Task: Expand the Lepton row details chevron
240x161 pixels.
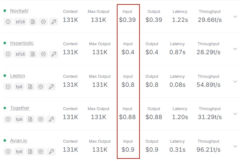Action: (235, 82)
